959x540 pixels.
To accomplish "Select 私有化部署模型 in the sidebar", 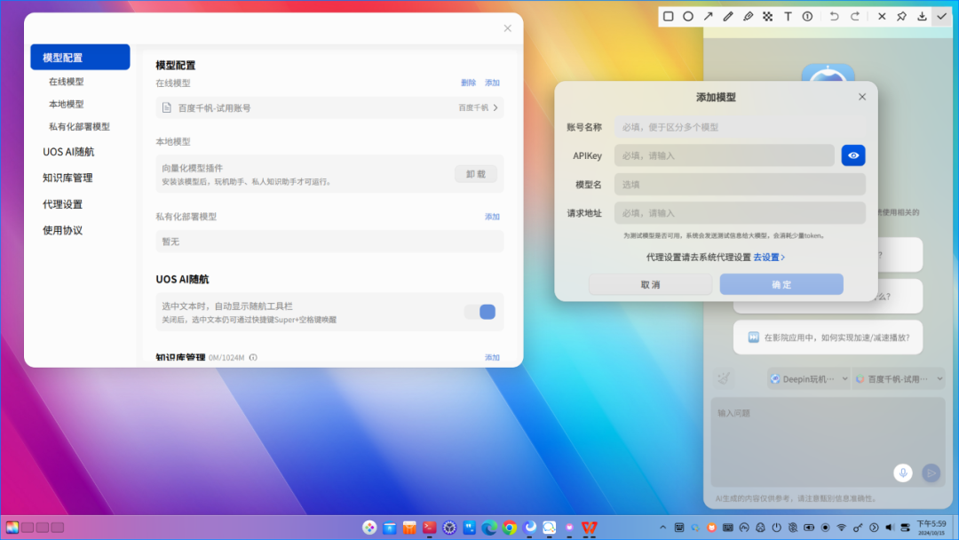I will point(80,127).
